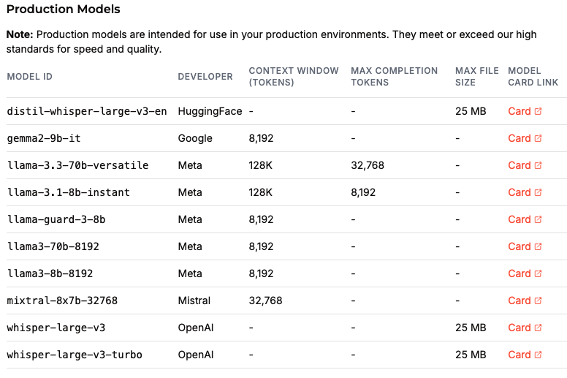Click Card link for mixtral-8x7b-32768
This screenshot has width=567, height=378.
pos(520,300)
